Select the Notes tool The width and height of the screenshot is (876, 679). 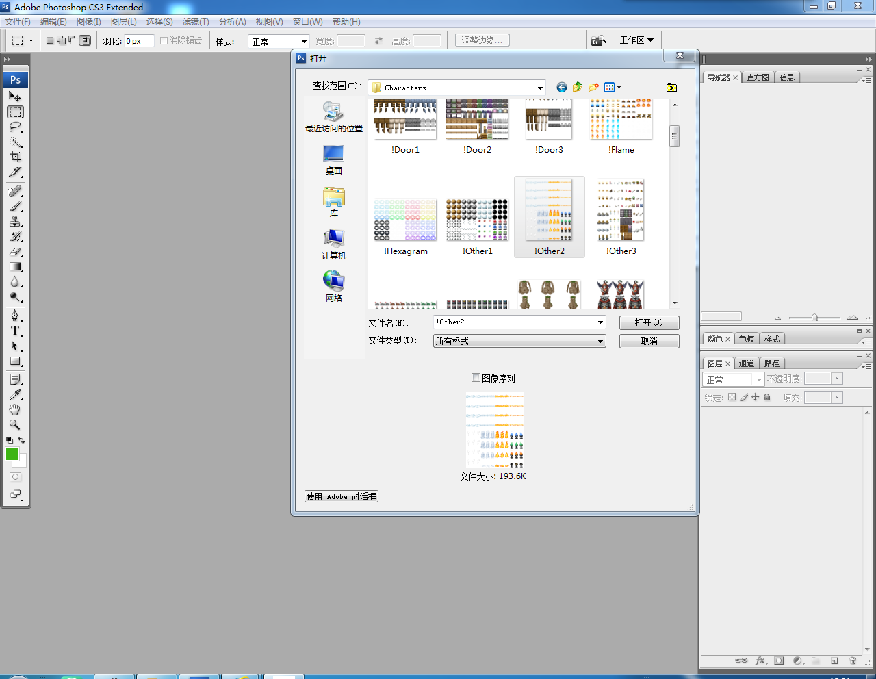point(15,379)
